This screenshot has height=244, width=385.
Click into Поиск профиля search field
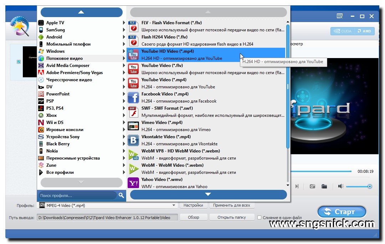point(77,196)
